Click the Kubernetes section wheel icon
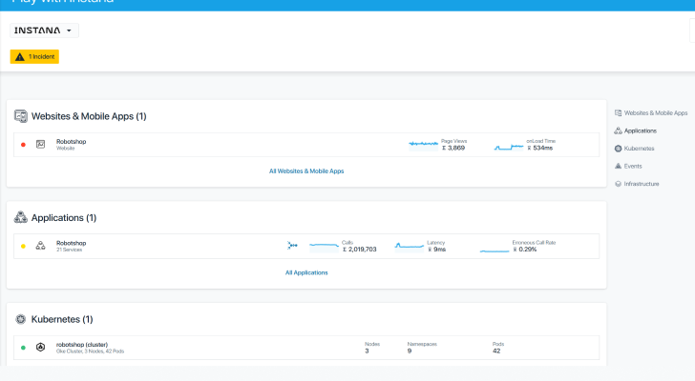This screenshot has width=695, height=381. [20, 319]
